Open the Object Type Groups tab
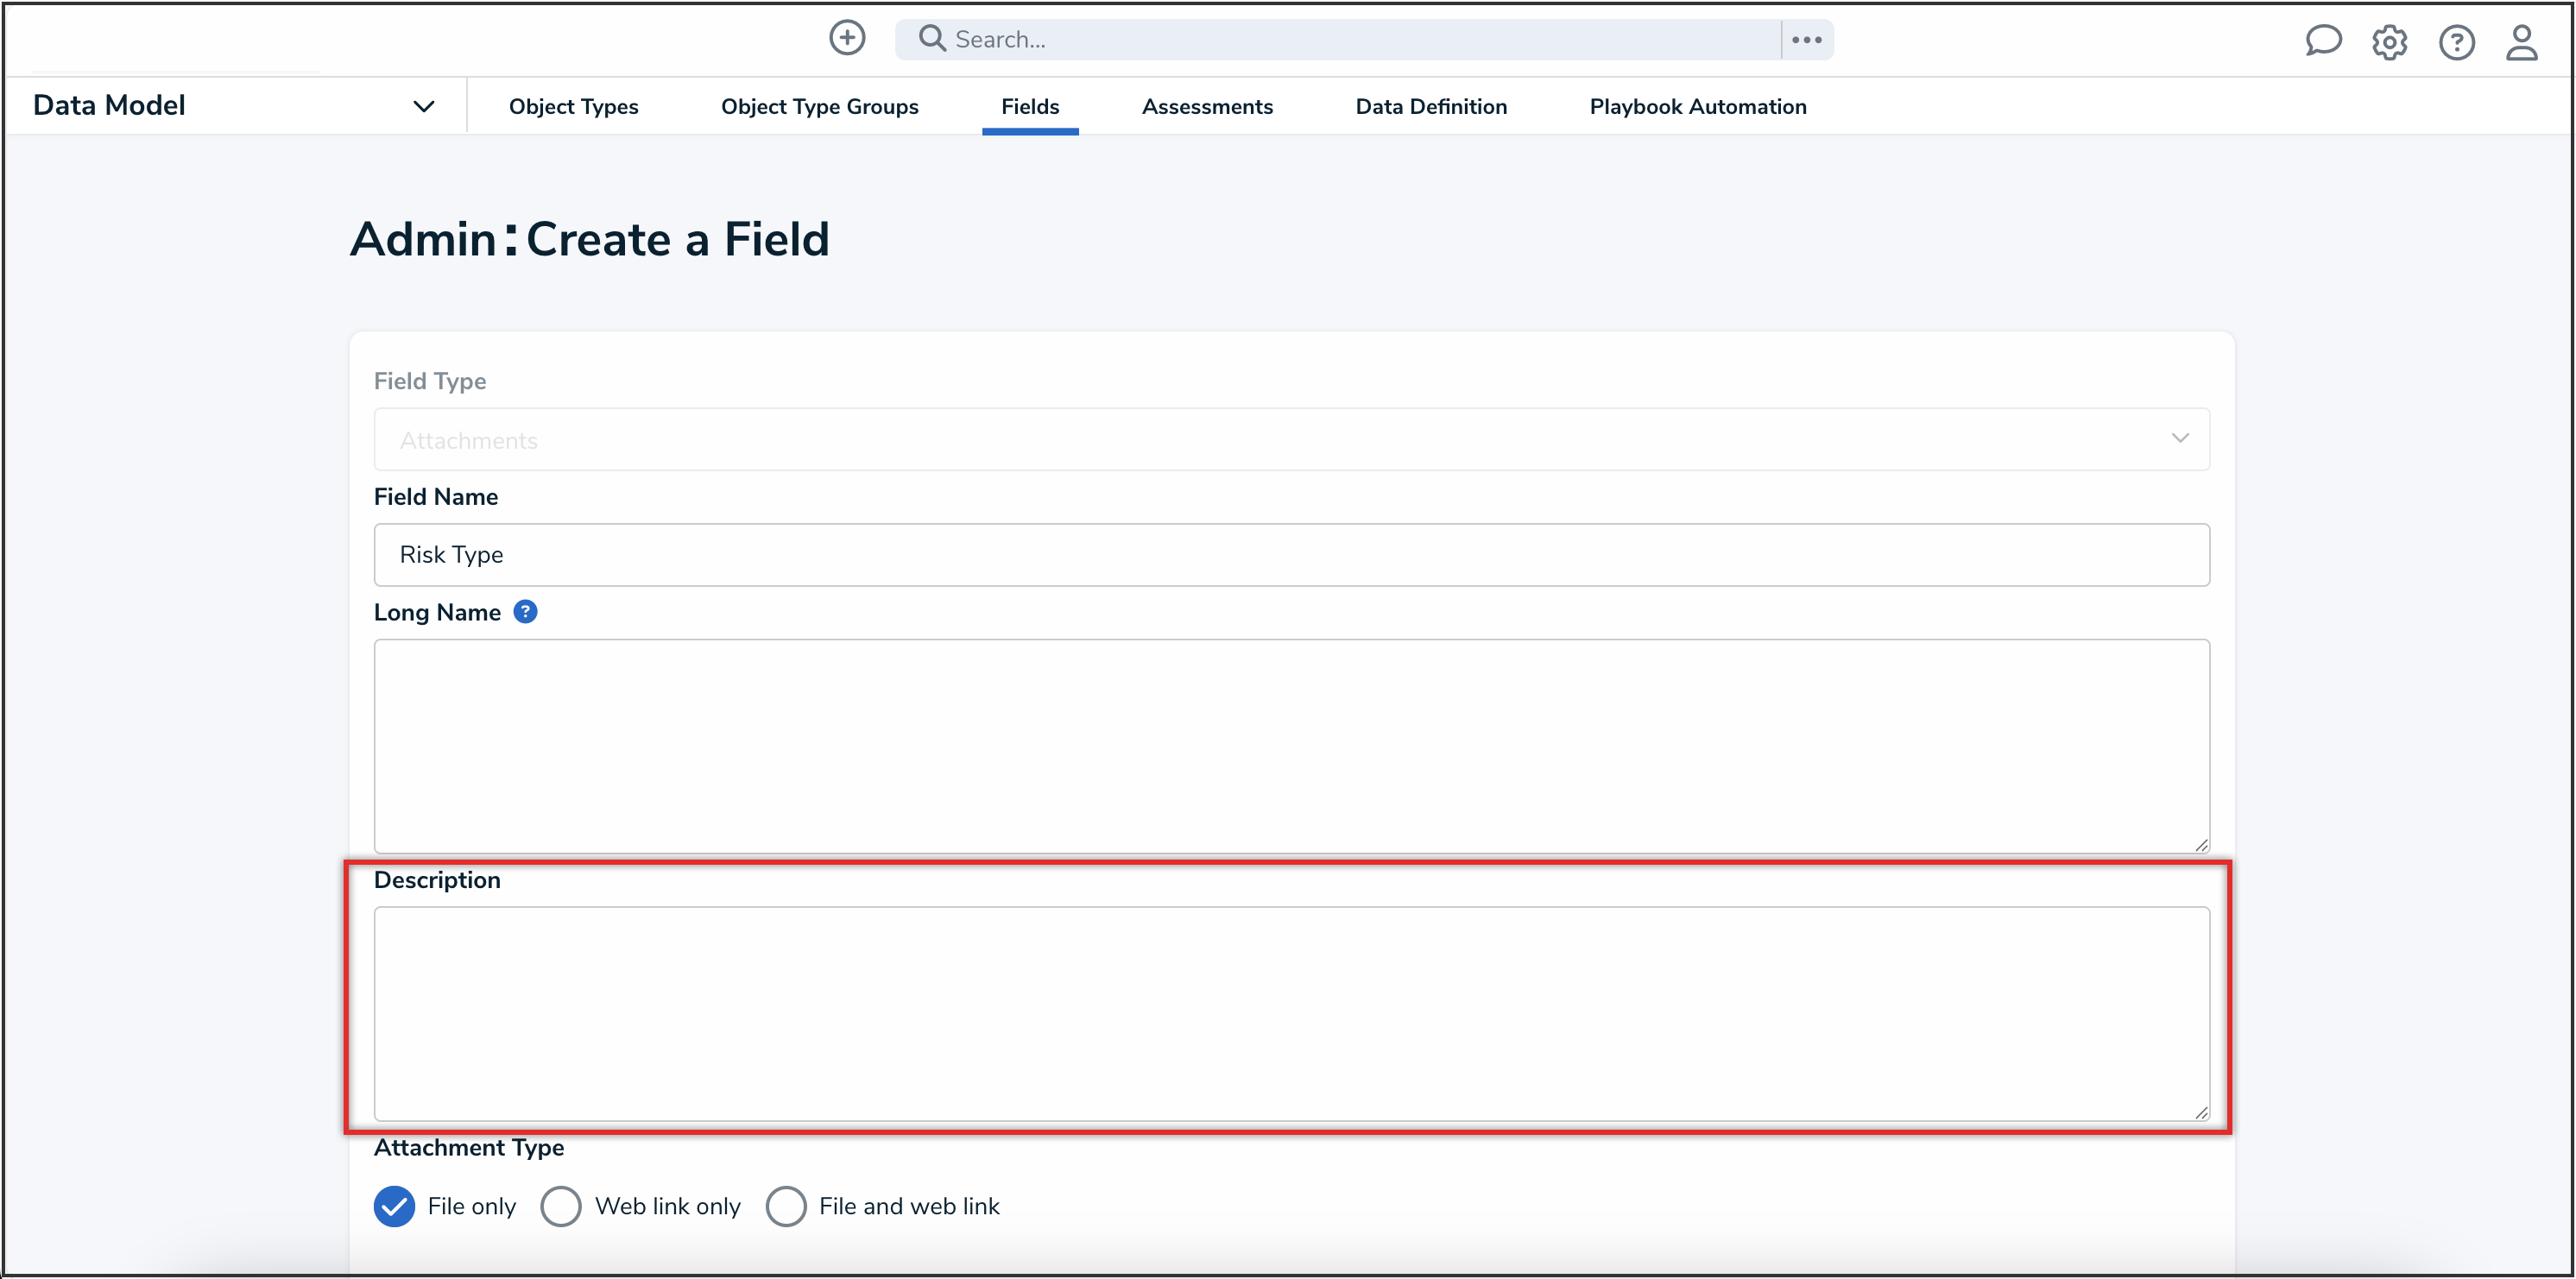The width and height of the screenshot is (2576, 1279). click(820, 106)
